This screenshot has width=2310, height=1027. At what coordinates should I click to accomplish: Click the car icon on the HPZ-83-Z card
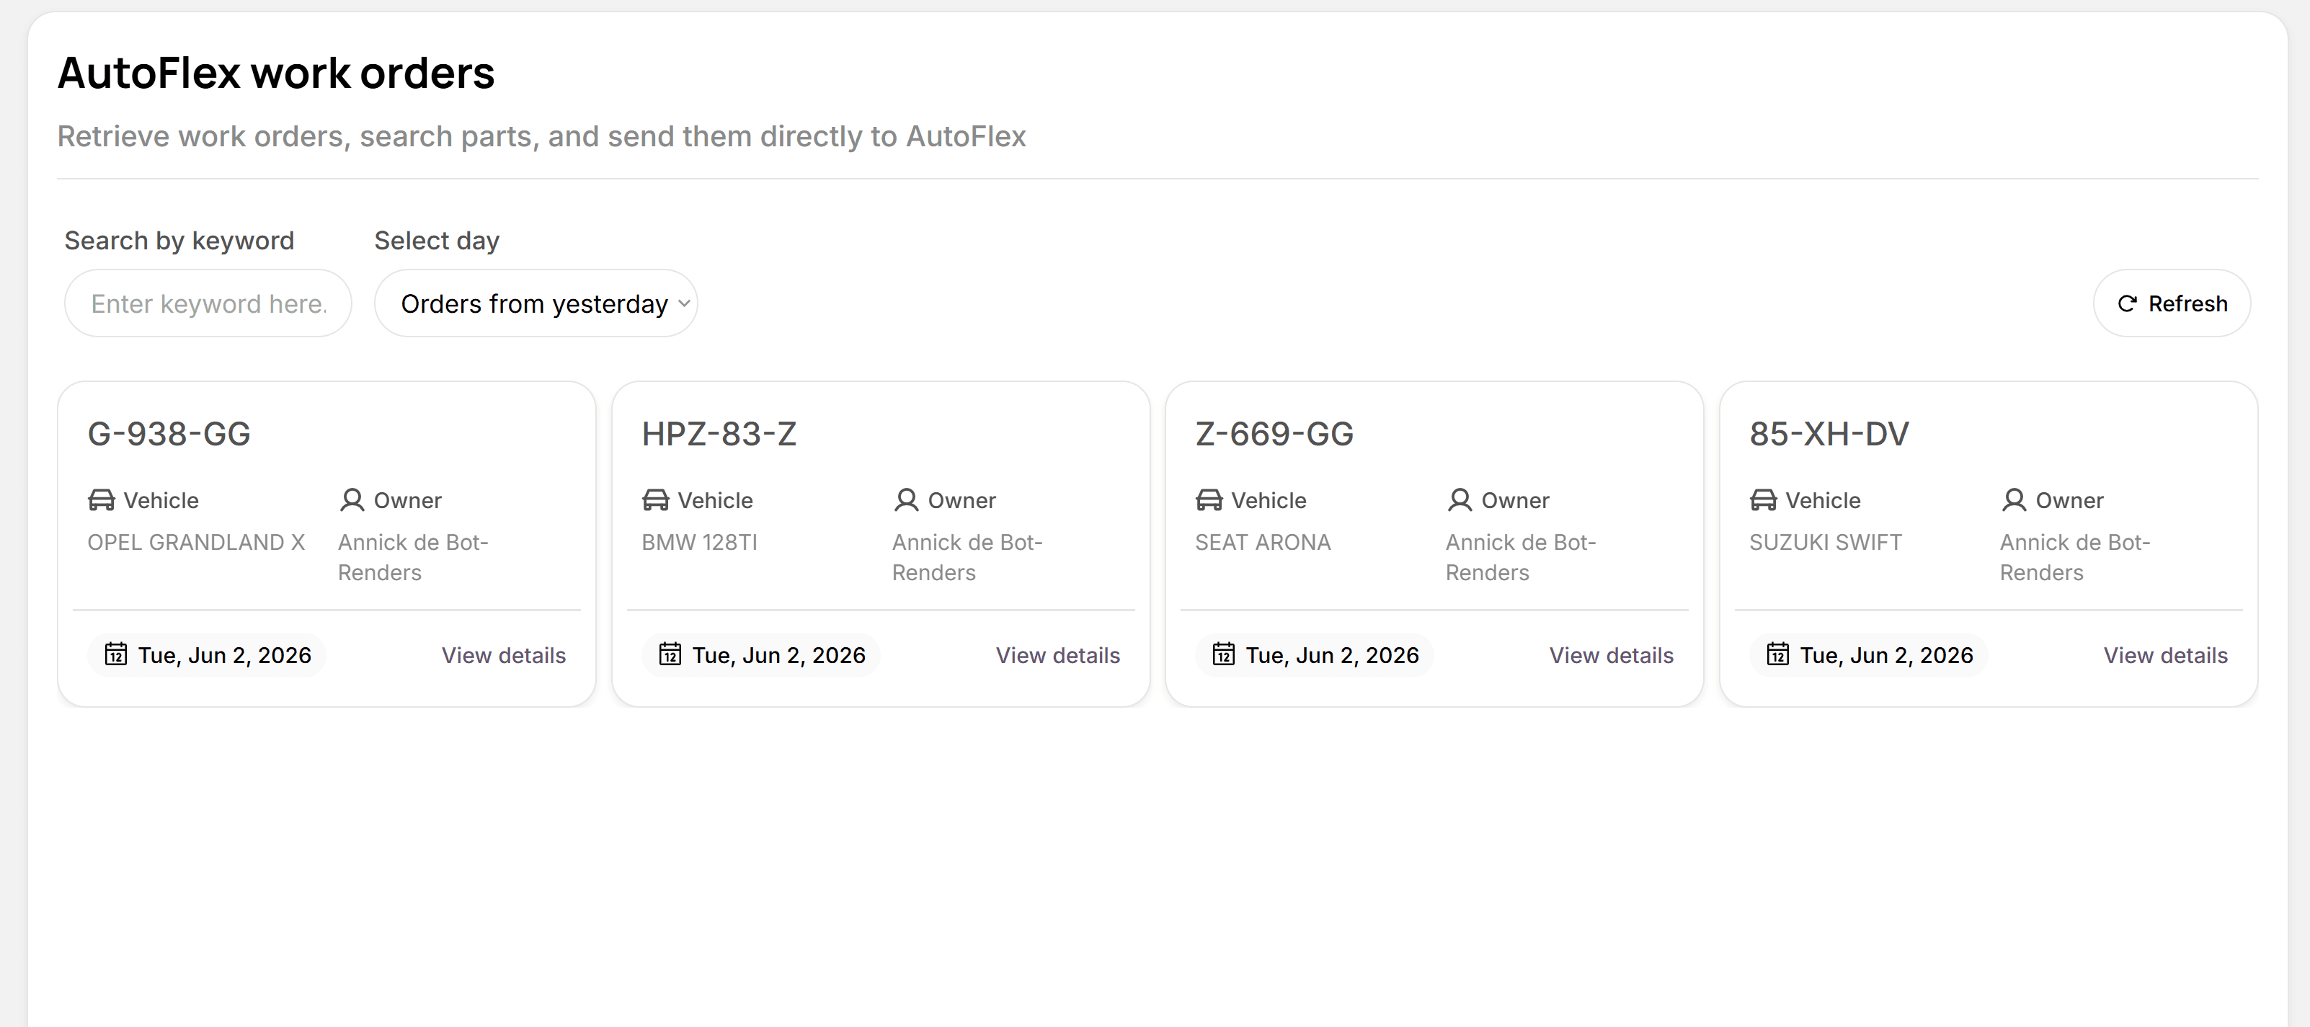(x=655, y=499)
